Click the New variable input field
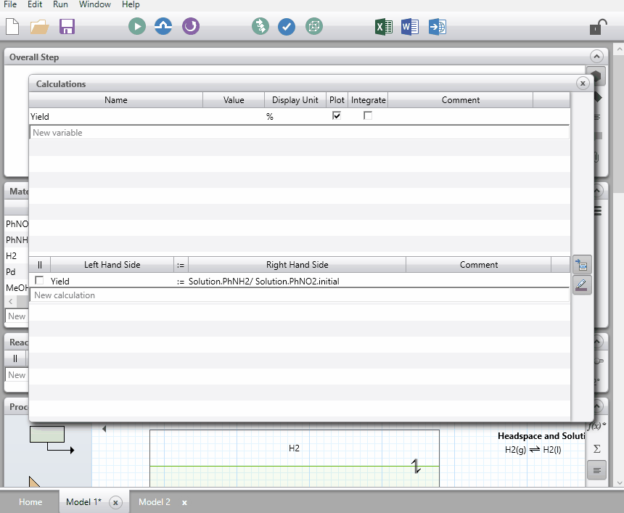The width and height of the screenshot is (624, 513). tap(299, 133)
